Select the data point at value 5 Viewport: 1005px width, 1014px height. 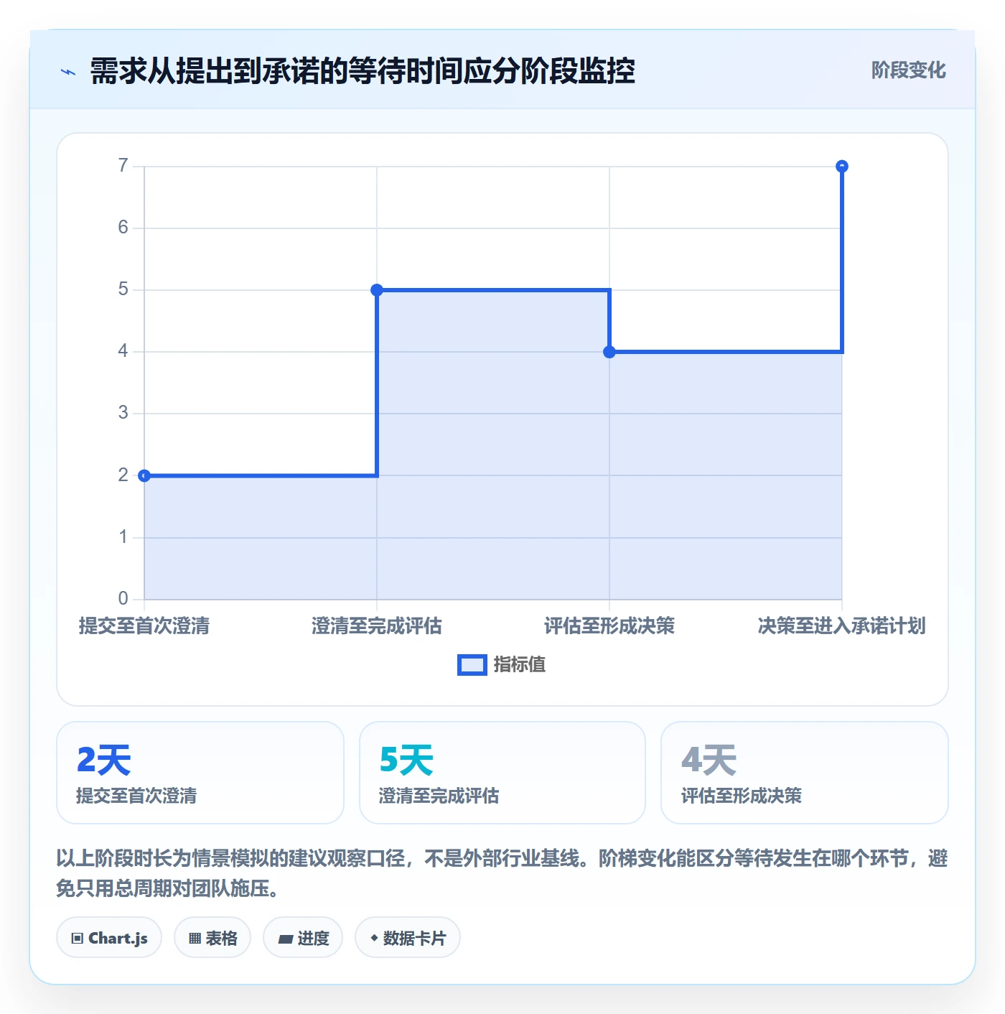[x=377, y=290]
